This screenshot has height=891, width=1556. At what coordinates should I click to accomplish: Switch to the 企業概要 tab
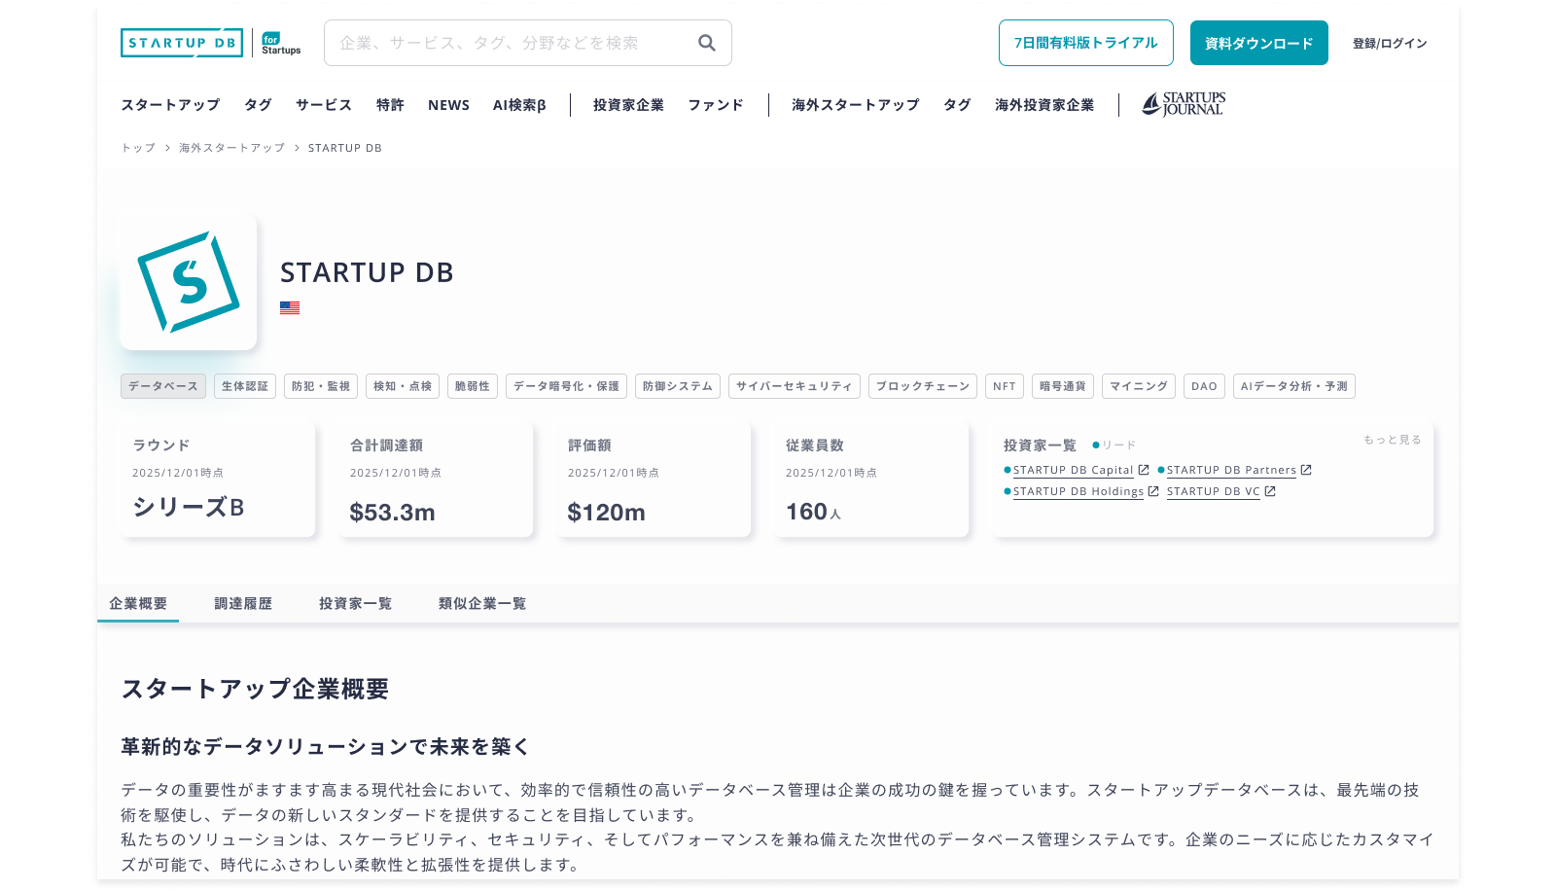tap(138, 603)
